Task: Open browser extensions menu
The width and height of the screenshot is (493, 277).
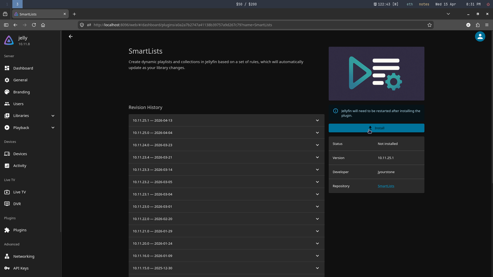Action: [478, 25]
